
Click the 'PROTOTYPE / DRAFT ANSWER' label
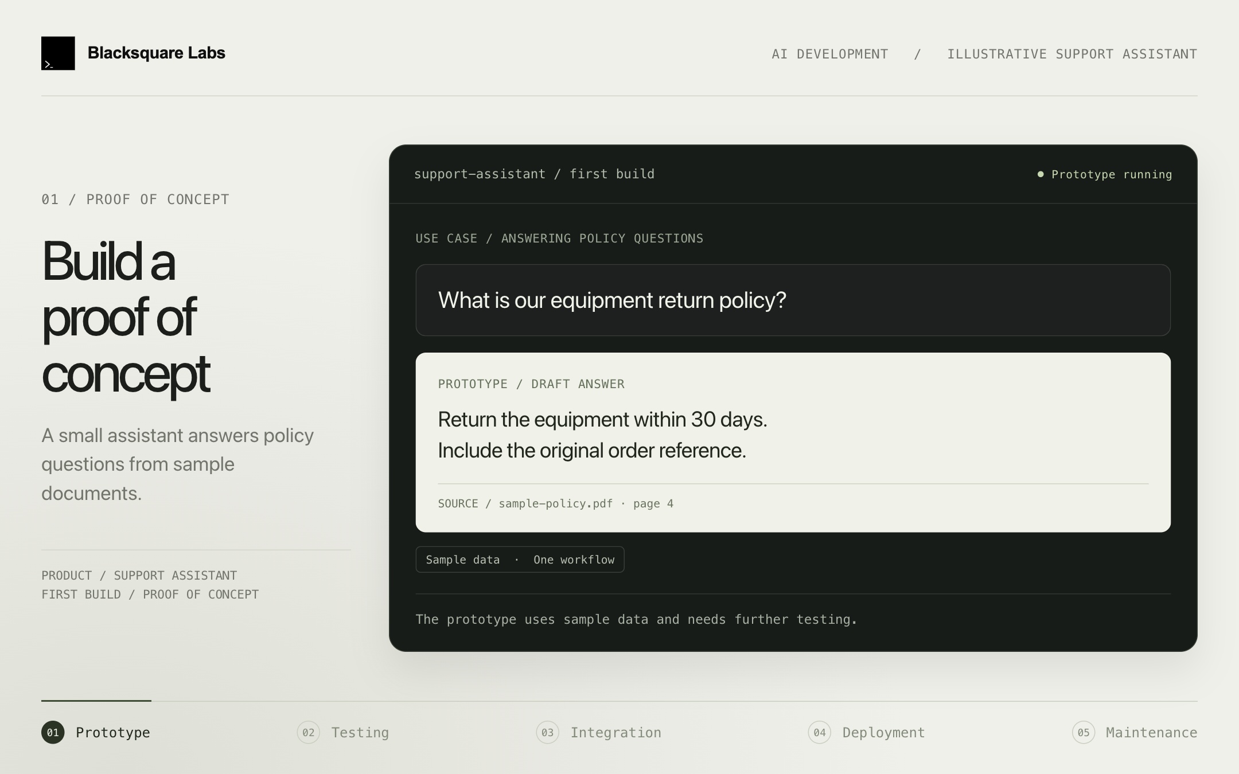tap(531, 384)
